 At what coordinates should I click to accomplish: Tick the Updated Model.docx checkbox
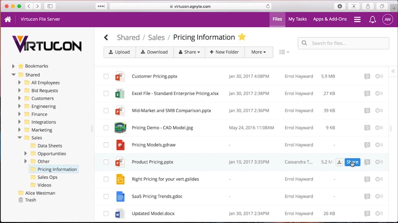(106, 214)
